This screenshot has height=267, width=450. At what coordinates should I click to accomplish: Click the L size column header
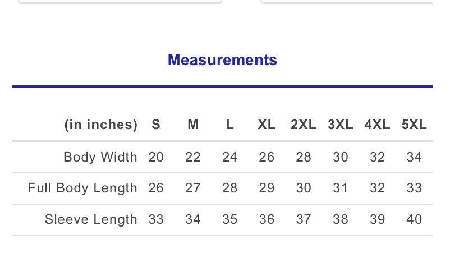tap(230, 125)
